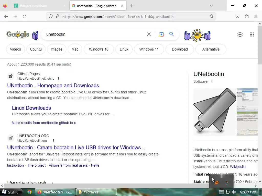Open the Wikipedia link in knowledge panel
The width and height of the screenshot is (262, 196).
(238, 167)
